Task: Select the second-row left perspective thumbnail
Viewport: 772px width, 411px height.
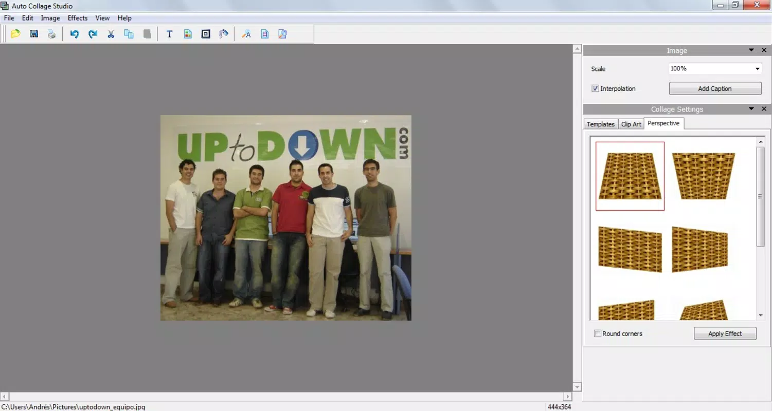Action: pos(630,249)
